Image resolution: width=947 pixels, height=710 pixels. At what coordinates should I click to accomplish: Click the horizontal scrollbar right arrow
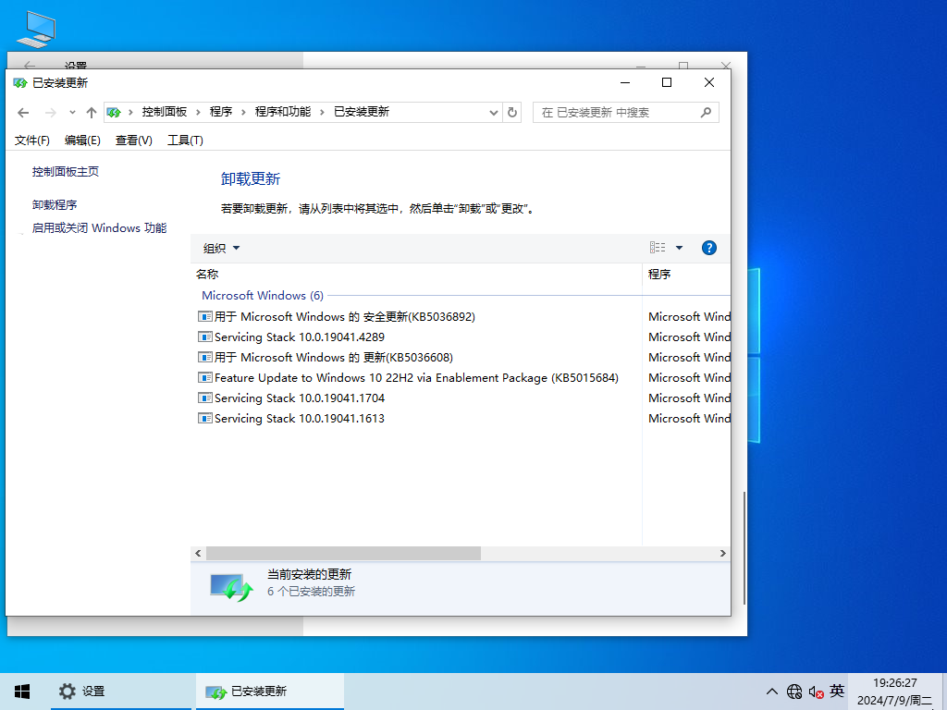(x=722, y=553)
